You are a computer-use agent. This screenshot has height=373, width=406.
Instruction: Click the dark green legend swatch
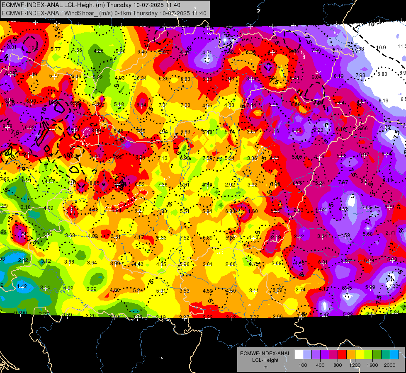377,354
